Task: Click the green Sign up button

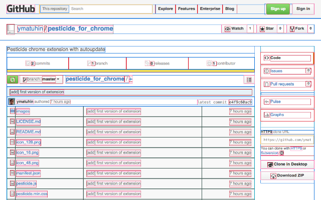Action: (278, 9)
